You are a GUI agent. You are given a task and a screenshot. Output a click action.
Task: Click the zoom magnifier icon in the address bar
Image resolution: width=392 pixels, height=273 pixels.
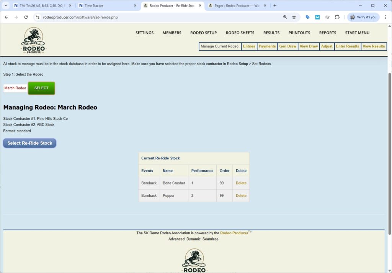click(x=285, y=17)
